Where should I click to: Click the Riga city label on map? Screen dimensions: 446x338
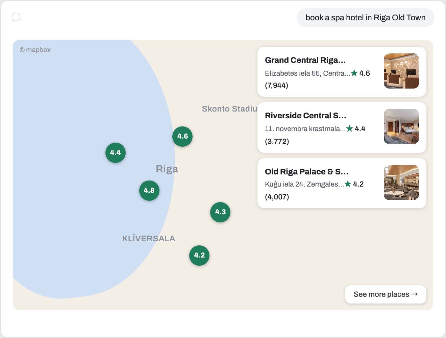[167, 169]
